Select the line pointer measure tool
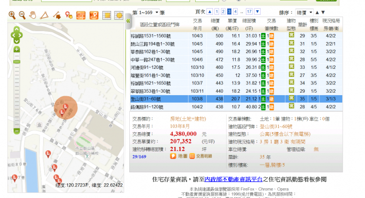365x198 pixels. [57, 15]
